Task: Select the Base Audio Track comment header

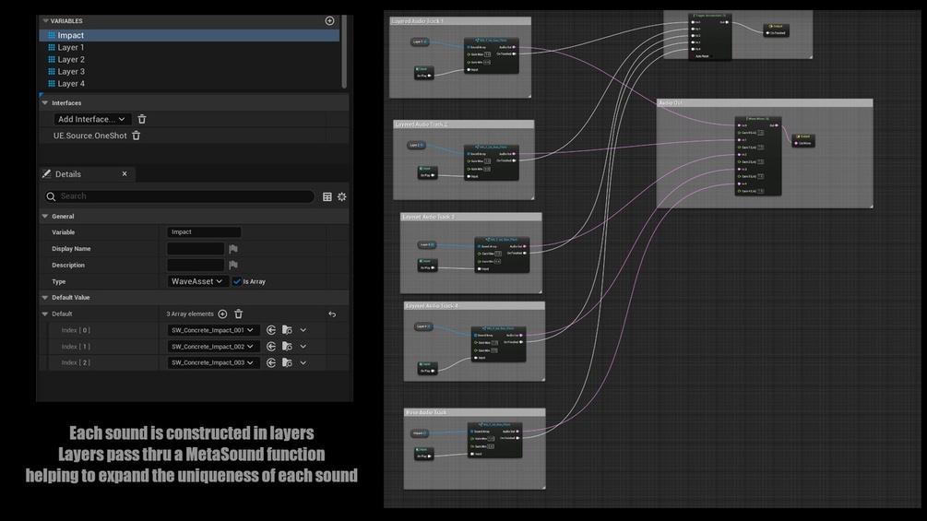Action: 475,412
